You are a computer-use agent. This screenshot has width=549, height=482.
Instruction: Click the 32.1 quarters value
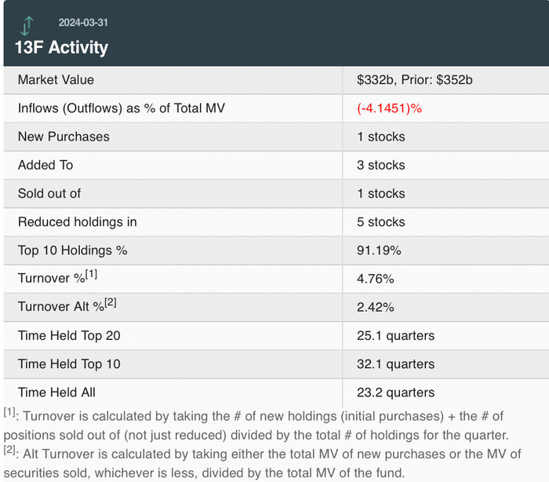tap(395, 364)
